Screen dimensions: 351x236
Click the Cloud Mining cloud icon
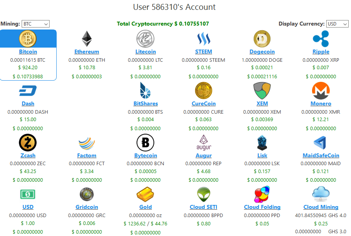pos(321,194)
